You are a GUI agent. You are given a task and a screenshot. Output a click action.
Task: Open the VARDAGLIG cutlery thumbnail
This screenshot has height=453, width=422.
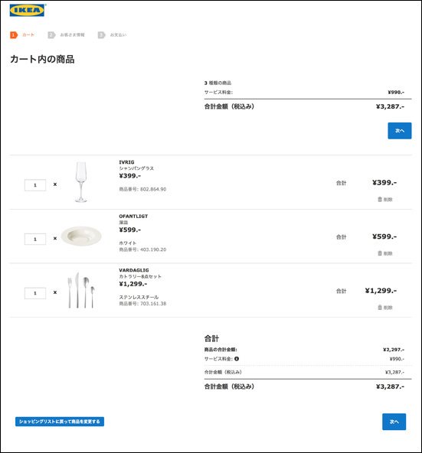81,290
